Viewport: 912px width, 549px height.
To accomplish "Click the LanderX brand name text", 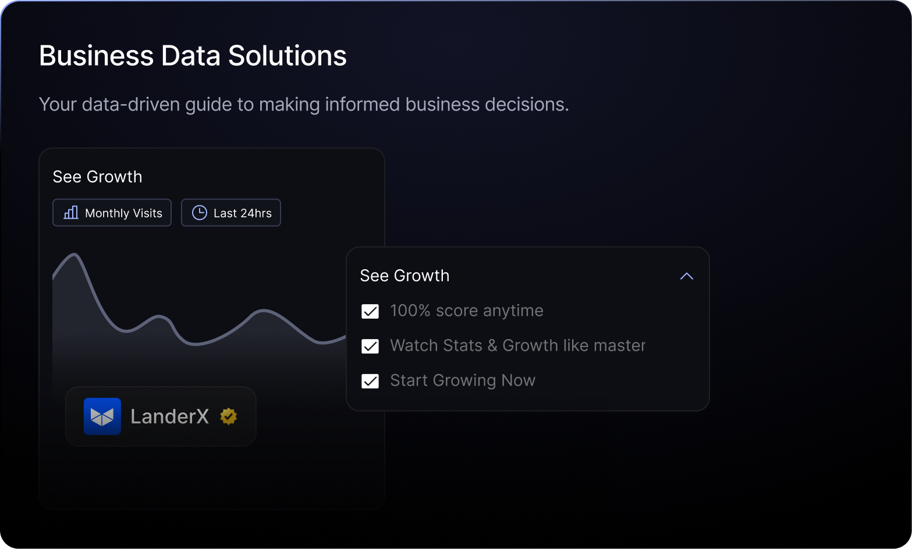I will click(169, 416).
